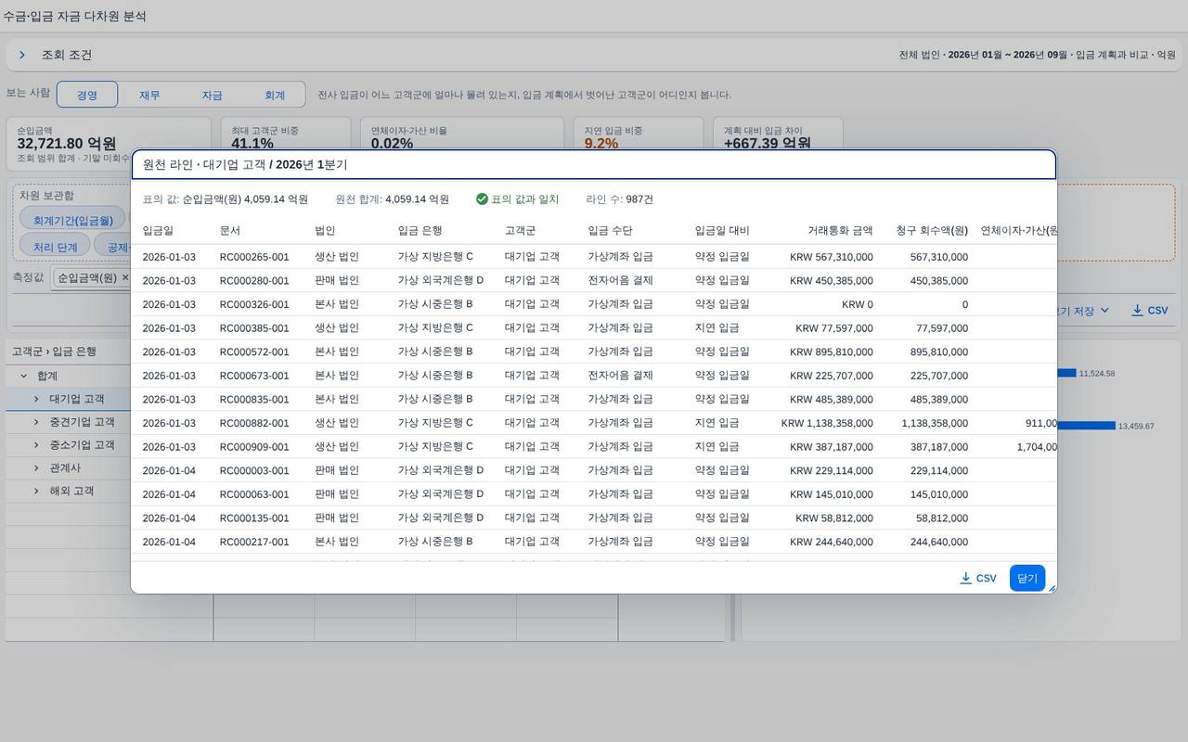Click the amount KRW 1,138,358,000

[x=827, y=423]
